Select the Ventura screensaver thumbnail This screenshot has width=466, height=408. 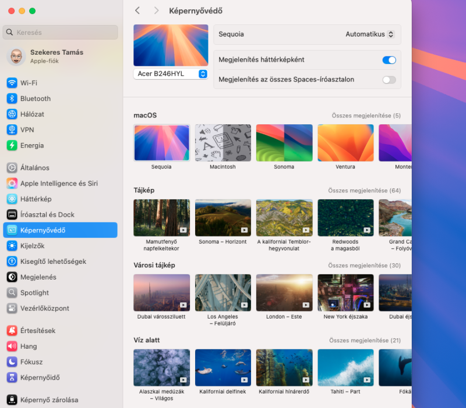[x=345, y=143]
